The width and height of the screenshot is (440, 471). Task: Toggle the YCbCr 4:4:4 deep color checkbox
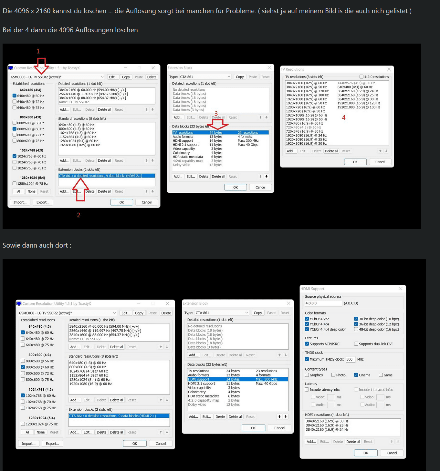307,329
